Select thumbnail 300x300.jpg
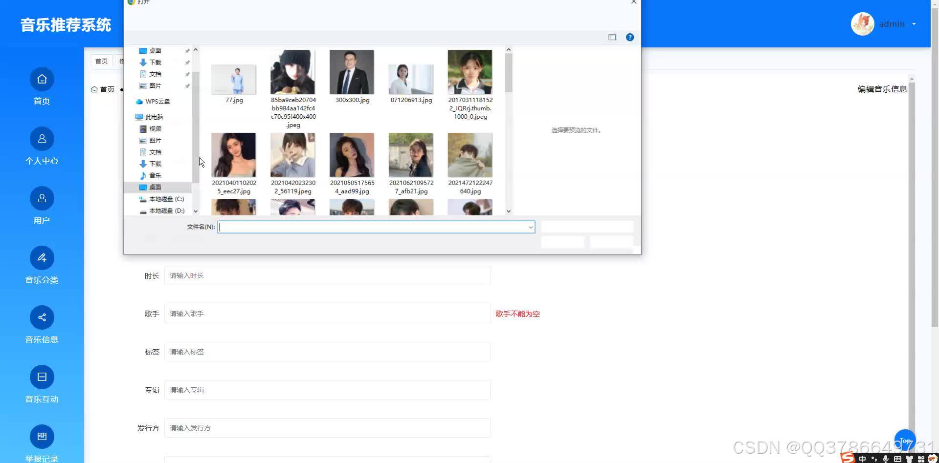The width and height of the screenshot is (939, 463). (352, 72)
